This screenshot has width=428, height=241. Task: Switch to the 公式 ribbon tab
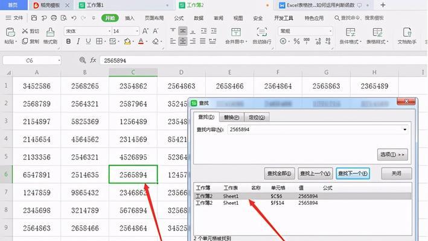(179, 18)
